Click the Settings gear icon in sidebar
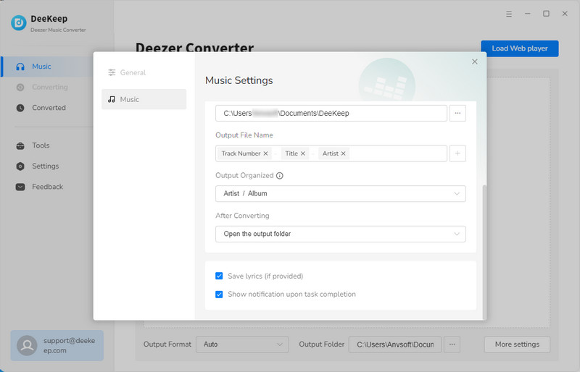 pos(20,166)
